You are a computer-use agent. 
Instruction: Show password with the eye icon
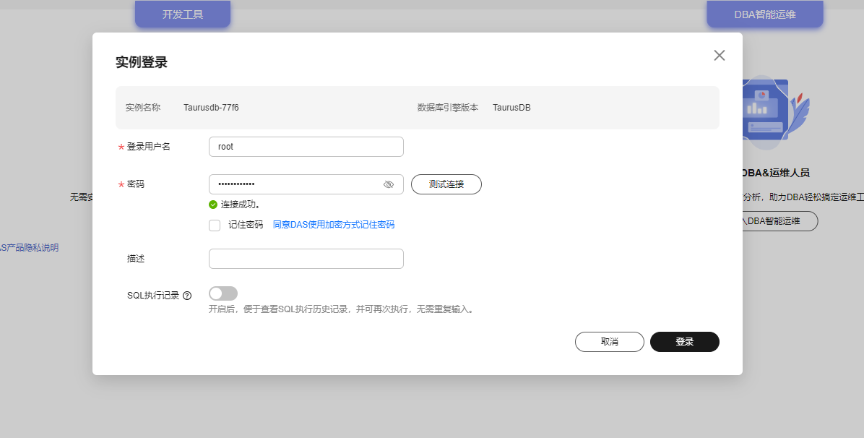point(389,184)
